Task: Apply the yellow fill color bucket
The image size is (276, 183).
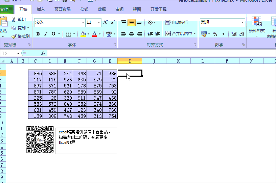Action: tap(83, 34)
